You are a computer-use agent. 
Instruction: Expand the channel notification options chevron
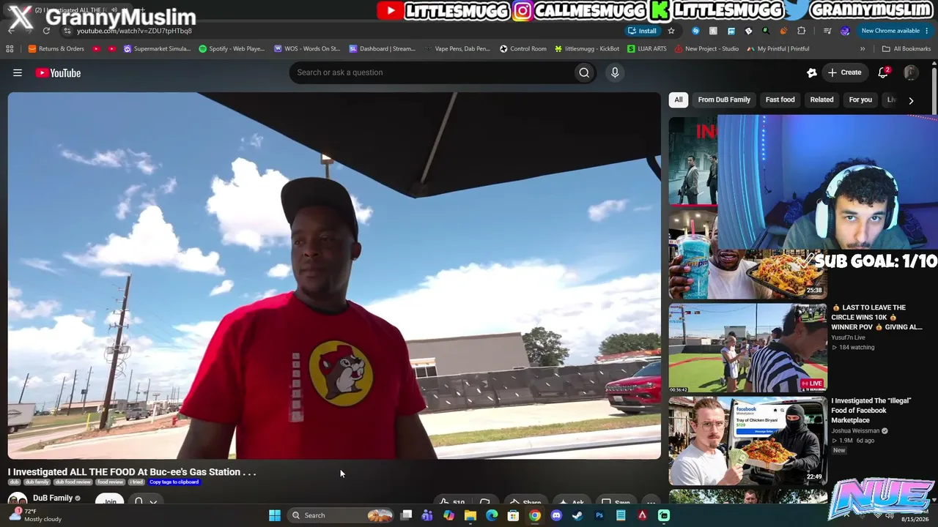coord(153,502)
